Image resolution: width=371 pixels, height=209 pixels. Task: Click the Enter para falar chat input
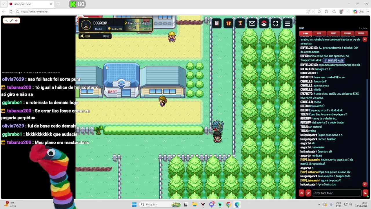click(x=337, y=193)
